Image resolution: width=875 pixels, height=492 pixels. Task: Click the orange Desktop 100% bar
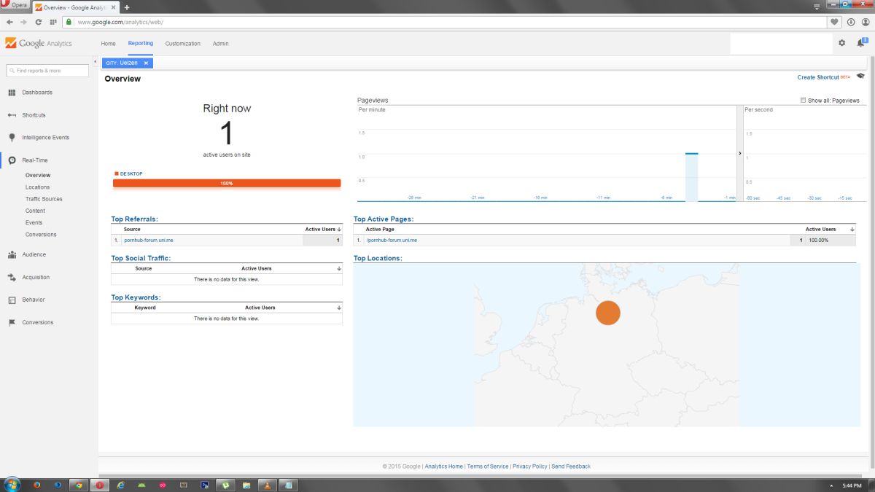coord(227,183)
